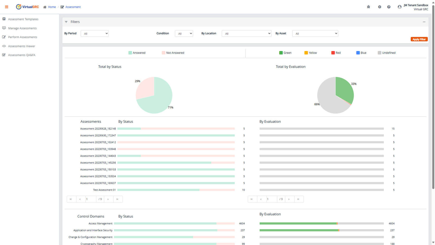The width and height of the screenshot is (435, 245).
Task: Open the user account avatar icon
Action: pyautogui.click(x=400, y=7)
